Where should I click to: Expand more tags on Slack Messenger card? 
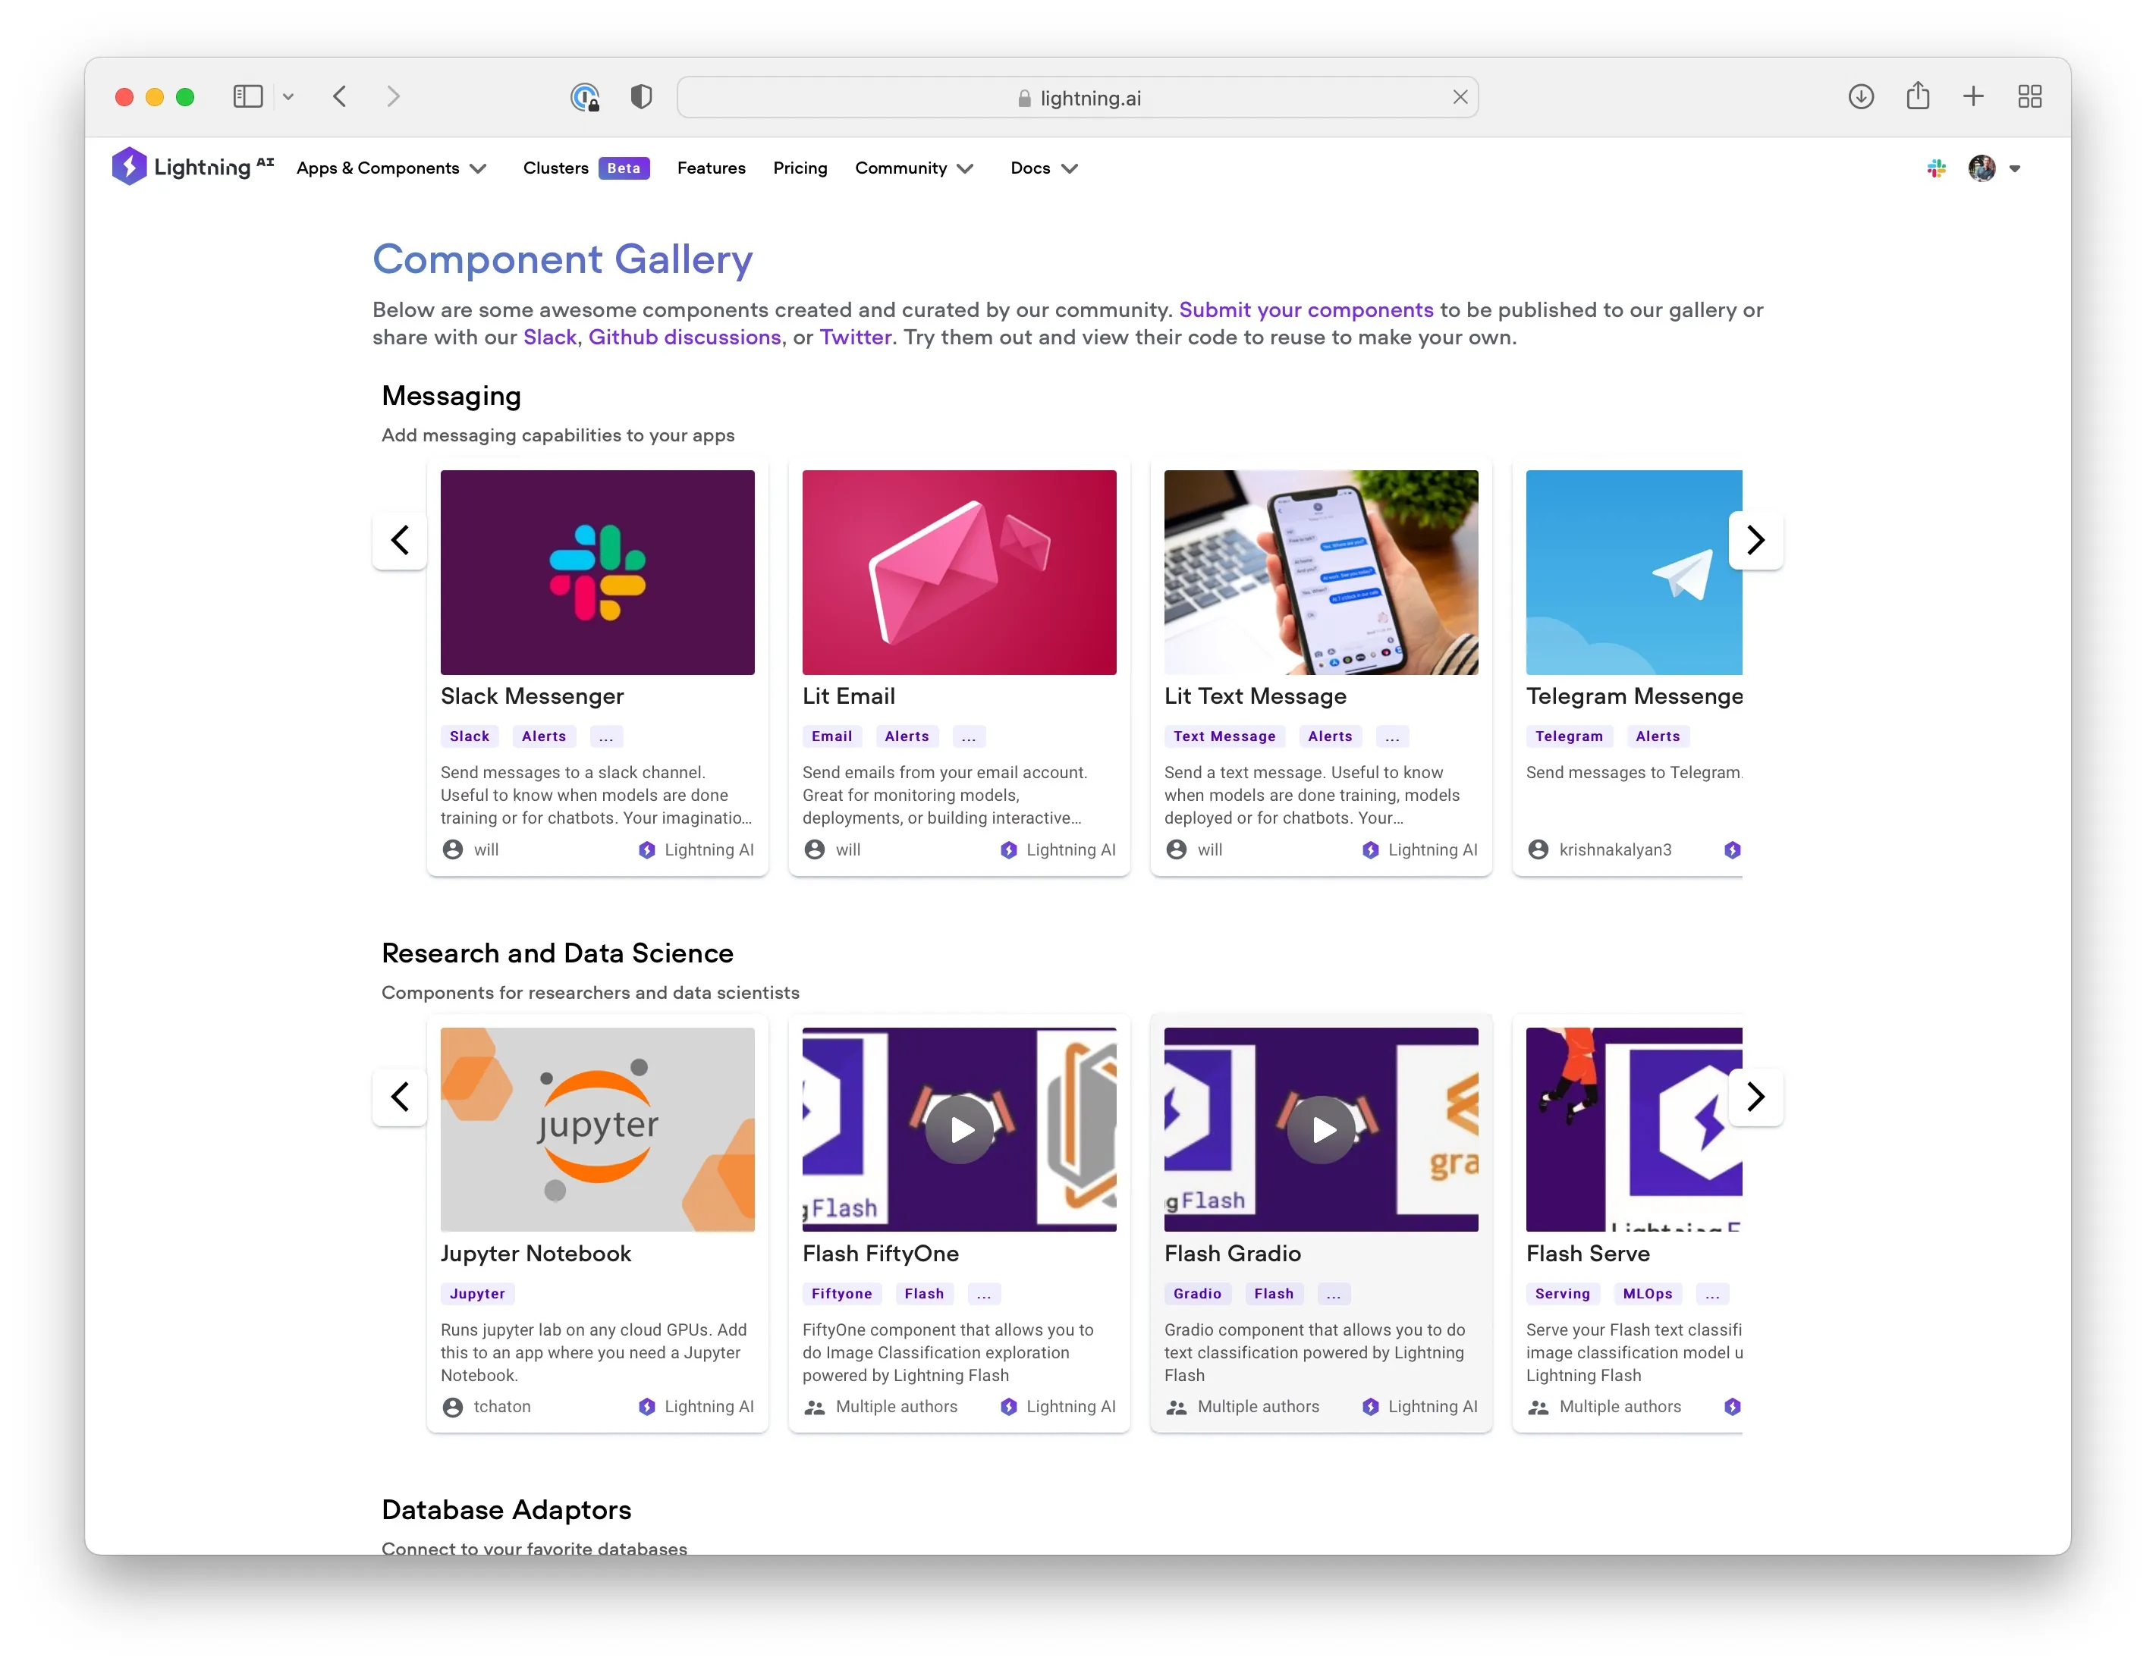[x=606, y=736]
